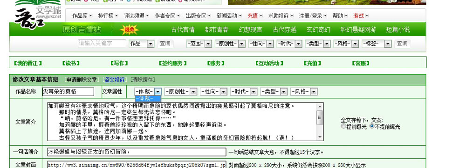This screenshot has width=466, height=168.
Task: Select the 不提前曝光 radio button
Action: point(372,126)
